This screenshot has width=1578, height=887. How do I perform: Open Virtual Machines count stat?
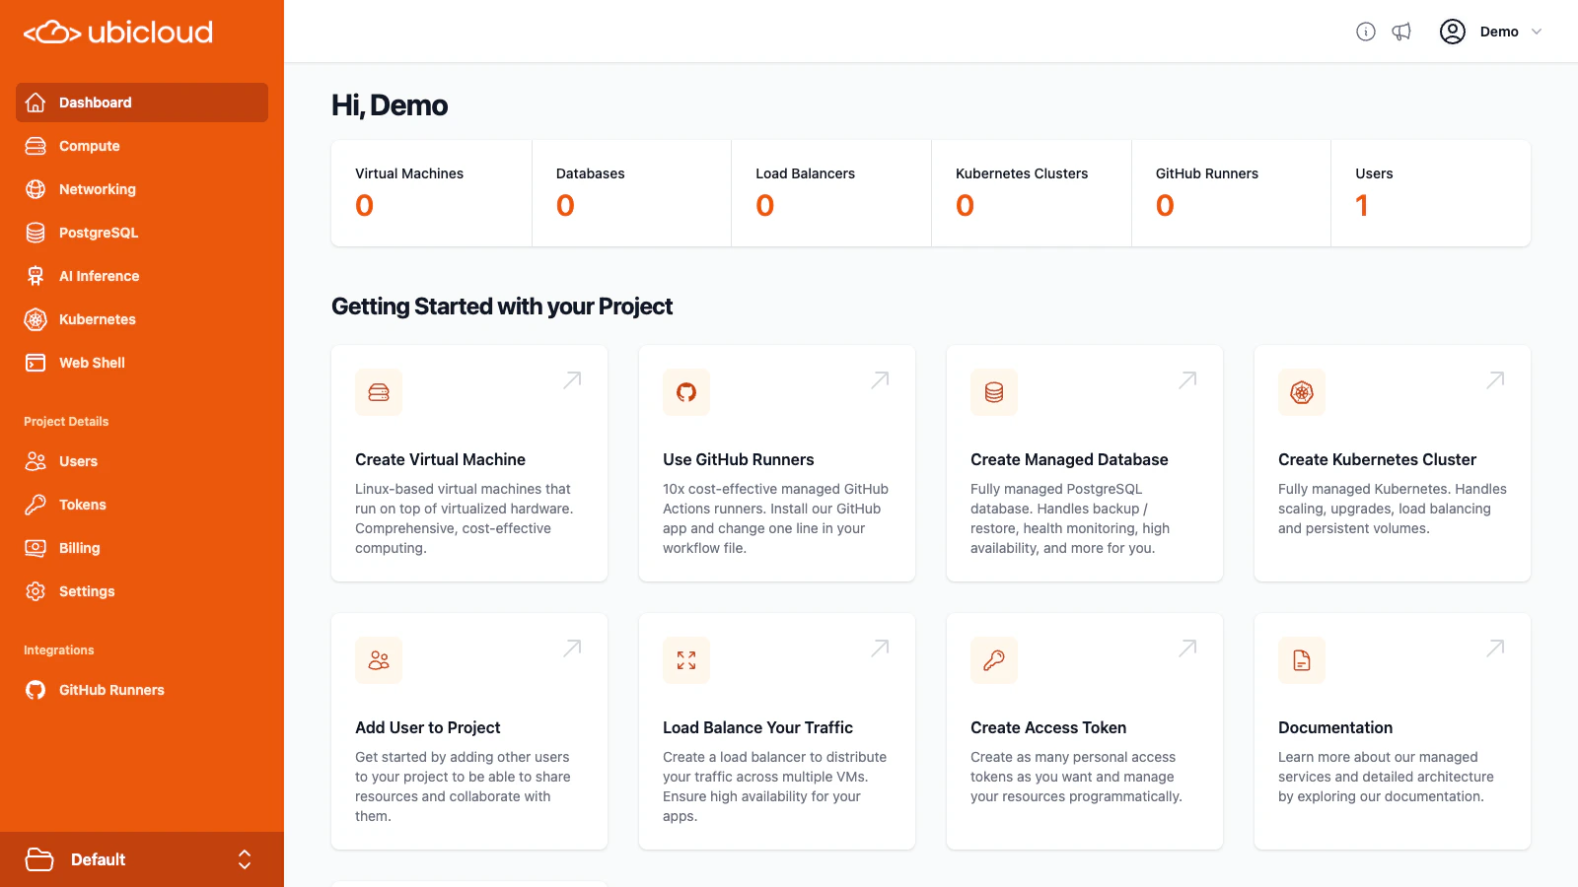pyautogui.click(x=431, y=193)
